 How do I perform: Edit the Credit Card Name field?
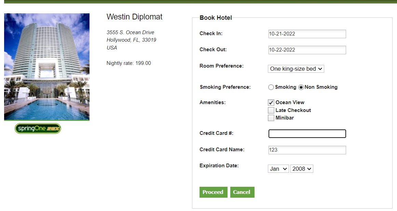(307, 150)
